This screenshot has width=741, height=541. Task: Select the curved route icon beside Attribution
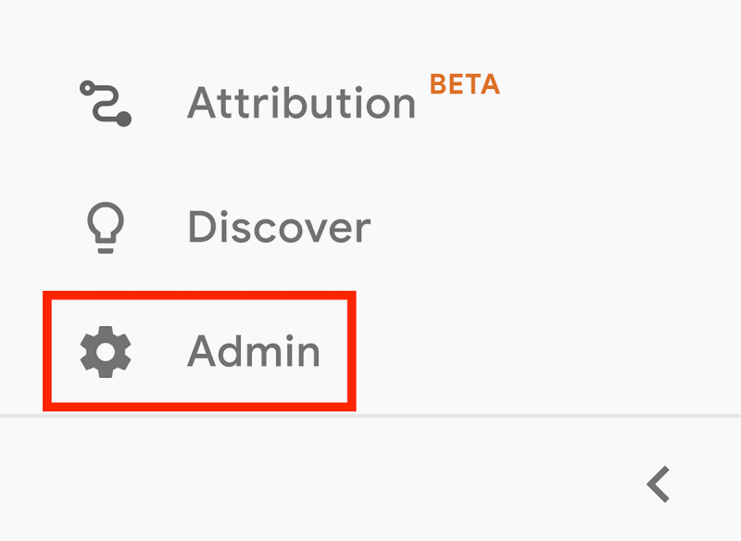click(x=106, y=103)
